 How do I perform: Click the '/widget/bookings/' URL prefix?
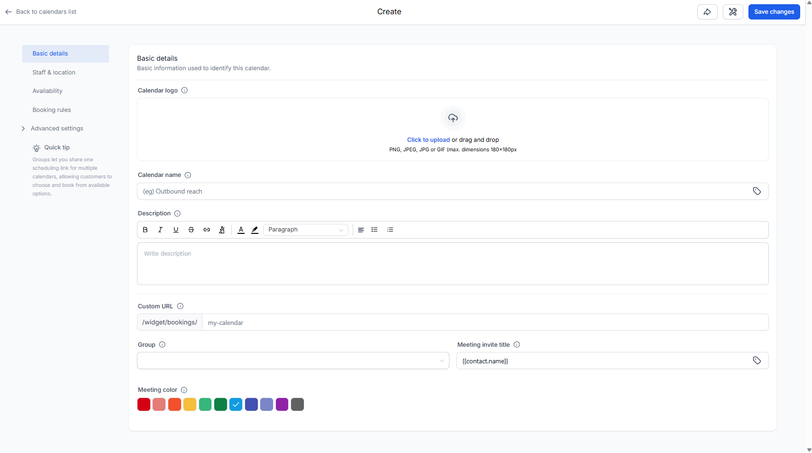coord(170,323)
